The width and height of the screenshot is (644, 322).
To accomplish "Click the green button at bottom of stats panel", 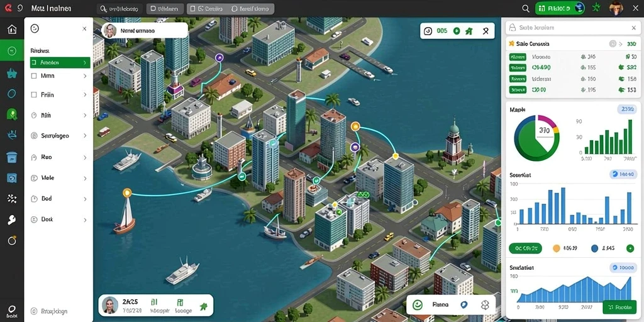I will point(619,307).
